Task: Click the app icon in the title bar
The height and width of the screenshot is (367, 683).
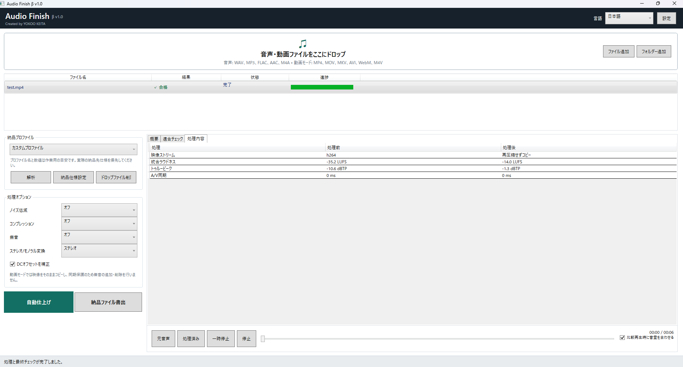Action: 2,4
